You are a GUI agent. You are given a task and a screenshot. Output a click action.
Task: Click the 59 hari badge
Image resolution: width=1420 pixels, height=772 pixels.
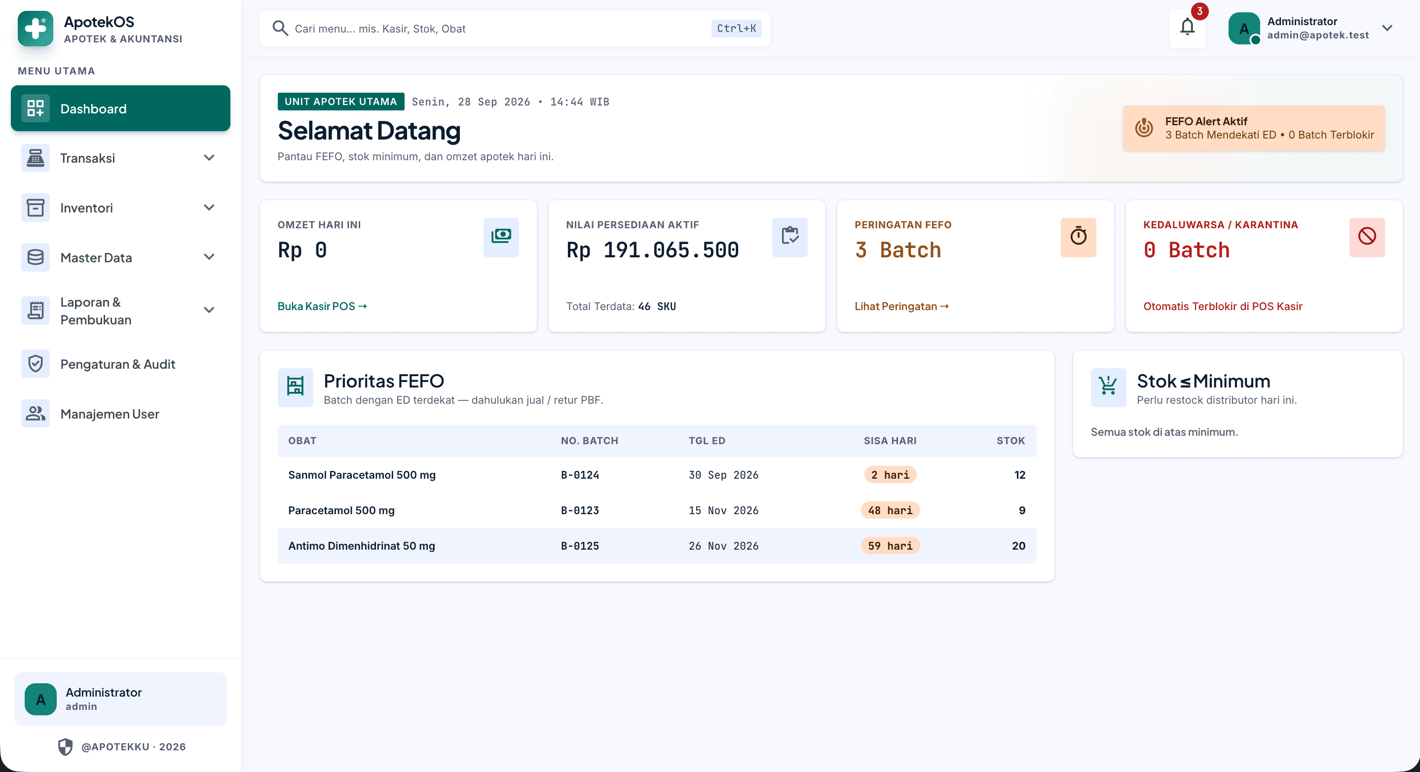pyautogui.click(x=890, y=546)
